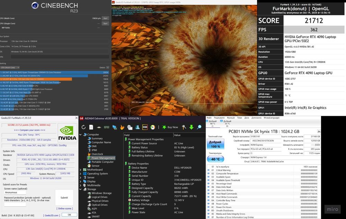The height and width of the screenshot is (219, 346).
Task: Click the green download arrow icon
Action: click(x=191, y=127)
